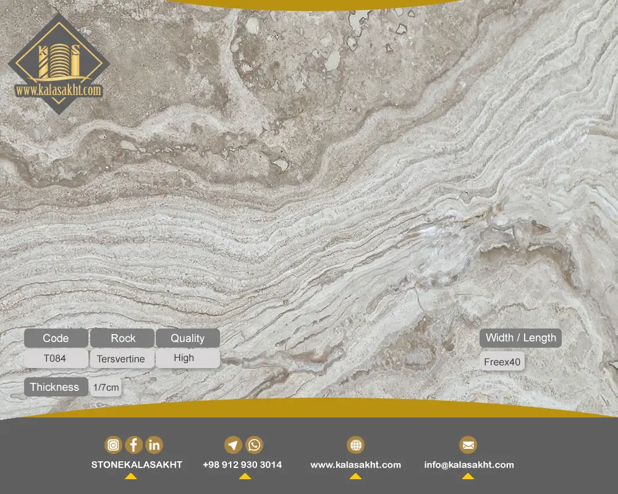Click the Rock label
Screen dimensions: 618x494
[122, 338]
